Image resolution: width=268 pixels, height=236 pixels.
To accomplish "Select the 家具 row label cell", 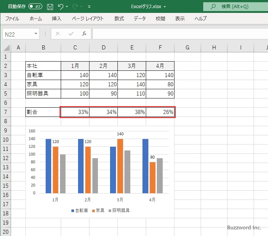I will click(43, 84).
